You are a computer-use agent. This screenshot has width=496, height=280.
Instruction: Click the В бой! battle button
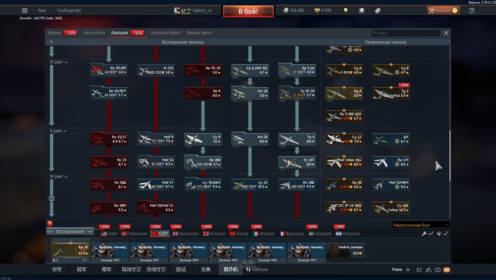coord(248,11)
